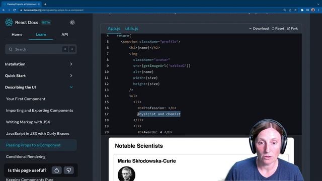Expand the Quick Start section chevron
This screenshot has width=322, height=181.
click(71, 75)
